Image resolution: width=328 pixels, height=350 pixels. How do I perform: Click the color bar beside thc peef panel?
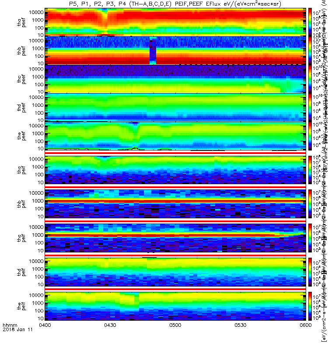(x=310, y=79)
